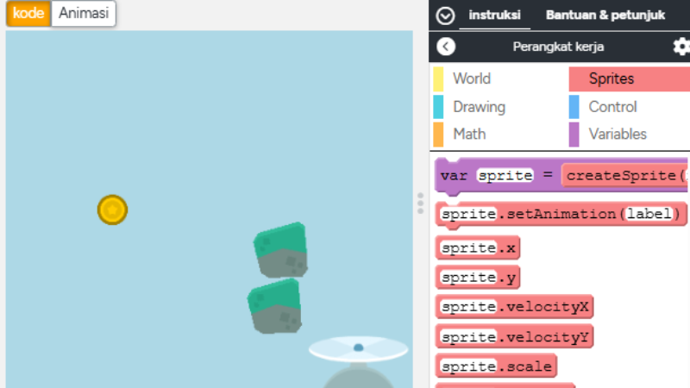Image resolution: width=690 pixels, height=388 pixels.
Task: Click the gold coin sprite
Action: (112, 210)
